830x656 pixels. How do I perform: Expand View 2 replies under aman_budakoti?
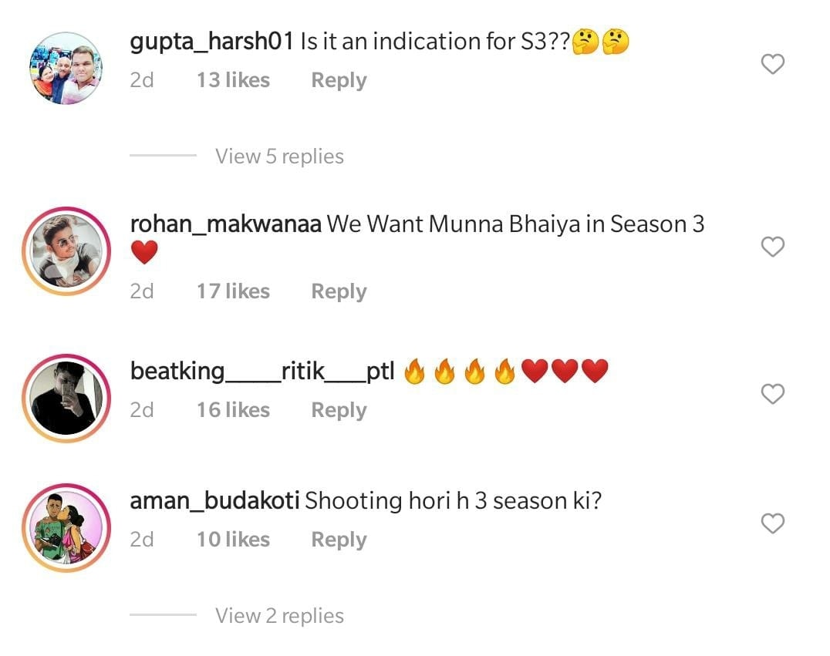pos(279,615)
